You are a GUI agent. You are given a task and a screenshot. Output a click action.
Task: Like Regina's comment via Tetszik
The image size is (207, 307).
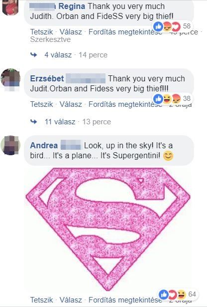pos(42,32)
